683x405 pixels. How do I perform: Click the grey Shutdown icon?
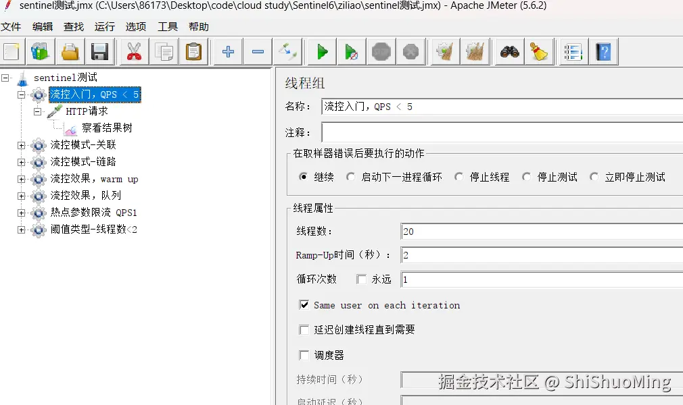pos(410,52)
